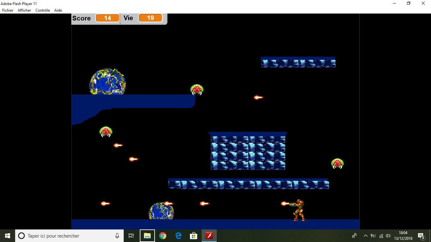The height and width of the screenshot is (242, 431).
Task: Click the long ice platform above Samus
Action: 249,184
